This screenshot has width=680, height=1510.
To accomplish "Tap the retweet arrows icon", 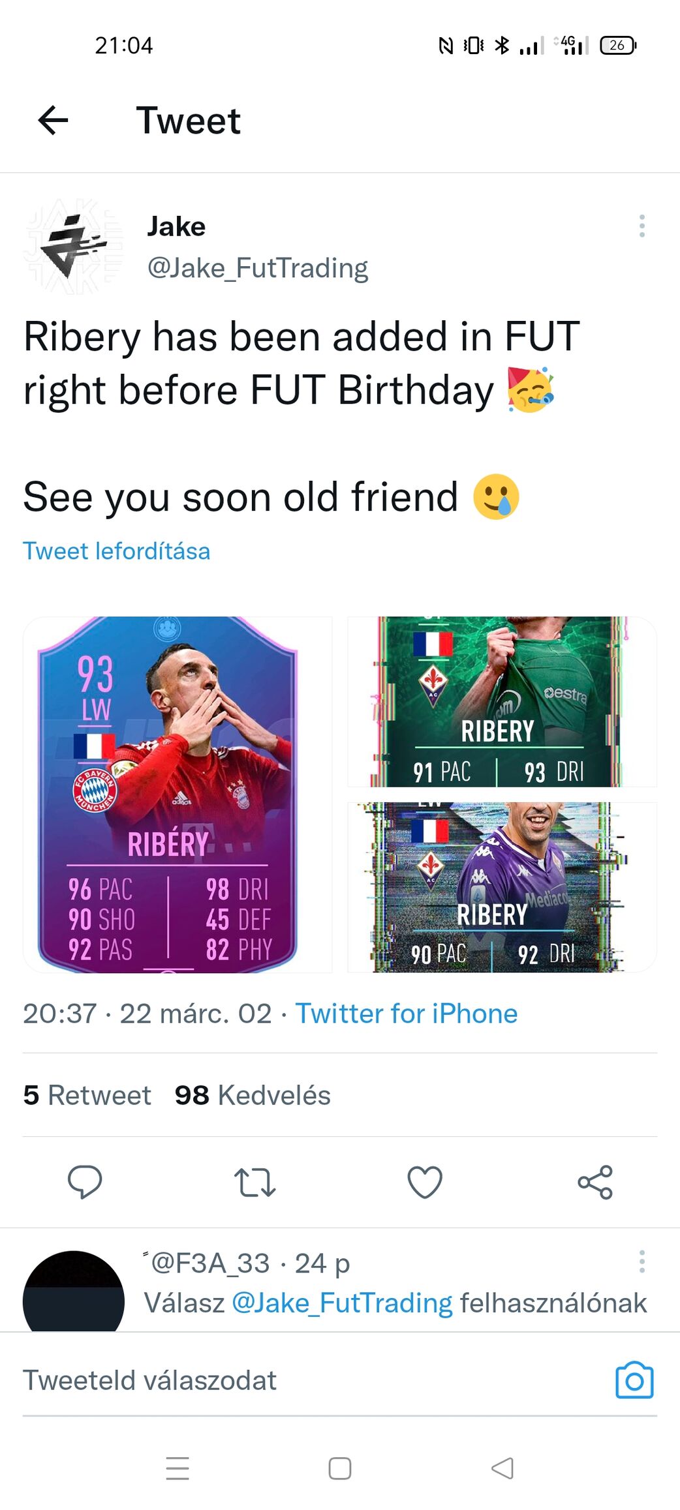I will point(255,1182).
